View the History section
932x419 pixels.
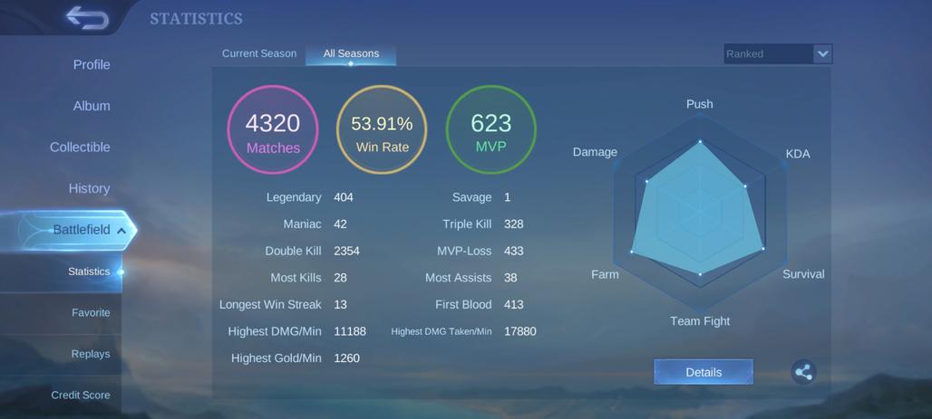tap(89, 188)
